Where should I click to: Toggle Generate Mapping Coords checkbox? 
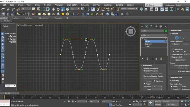coord(143,76)
